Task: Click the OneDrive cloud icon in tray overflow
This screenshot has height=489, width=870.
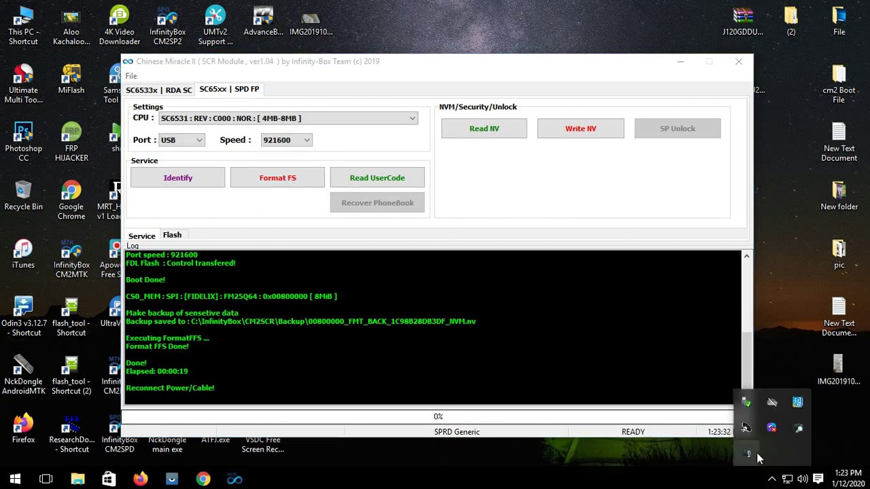Action: click(772, 403)
